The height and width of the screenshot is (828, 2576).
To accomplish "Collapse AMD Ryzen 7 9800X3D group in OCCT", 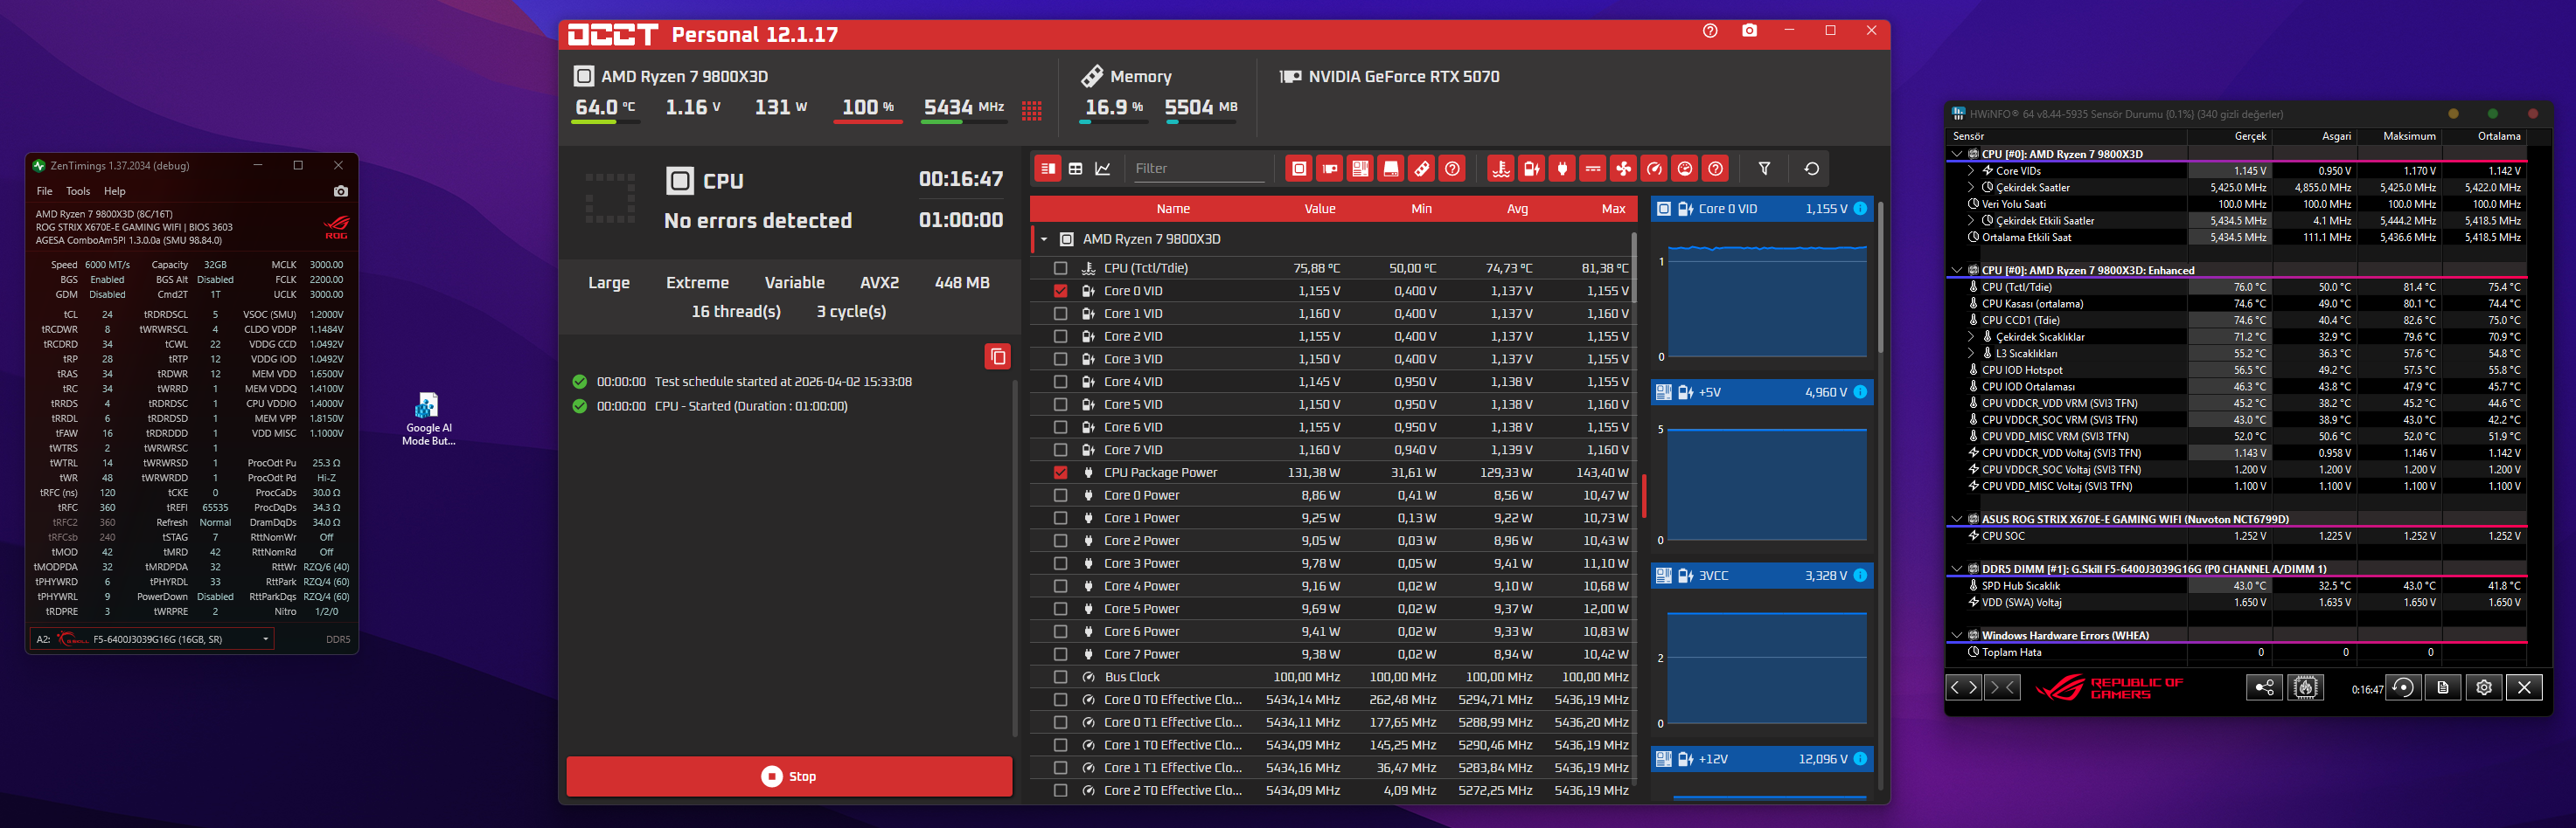I will coord(1044,239).
